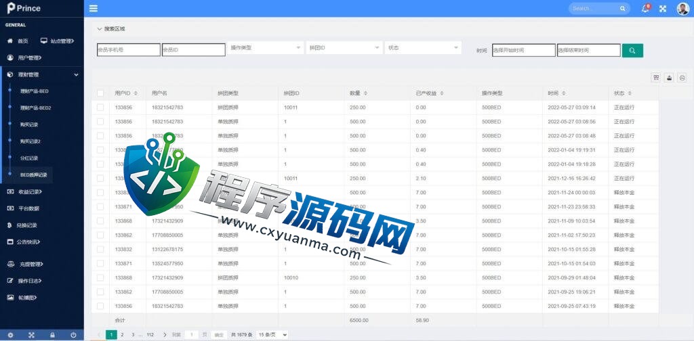Focus the 会员ID input field

tap(193, 50)
